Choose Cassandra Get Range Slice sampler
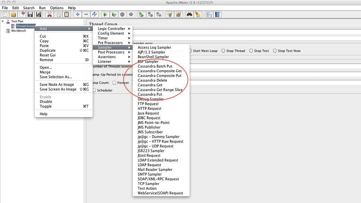 [161, 90]
